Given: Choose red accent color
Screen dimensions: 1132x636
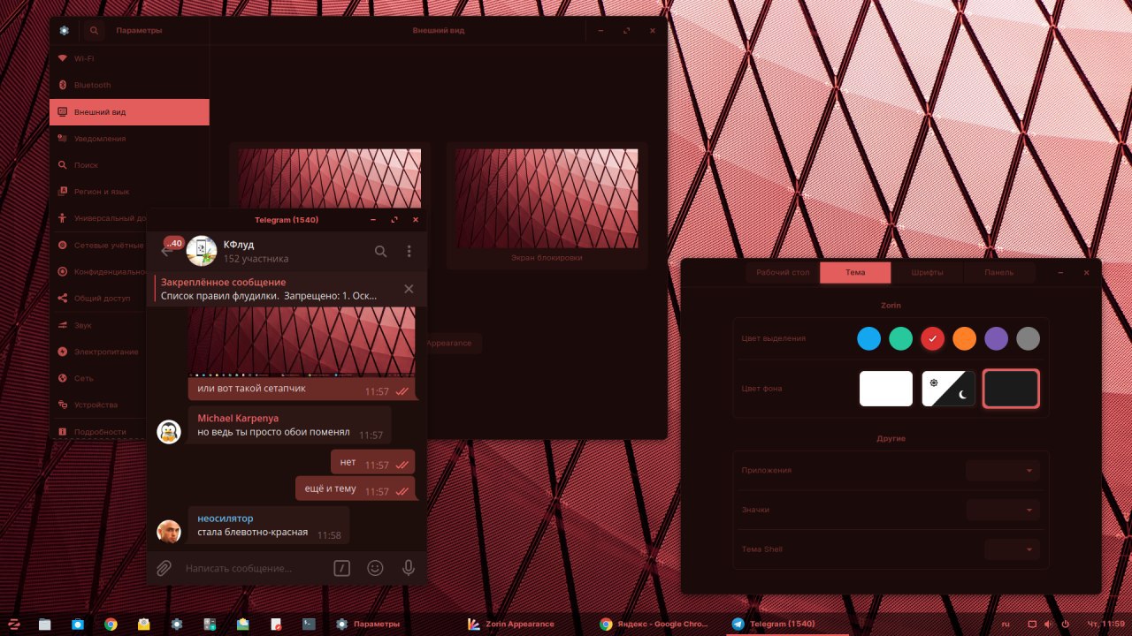Looking at the screenshot, I should coord(932,338).
